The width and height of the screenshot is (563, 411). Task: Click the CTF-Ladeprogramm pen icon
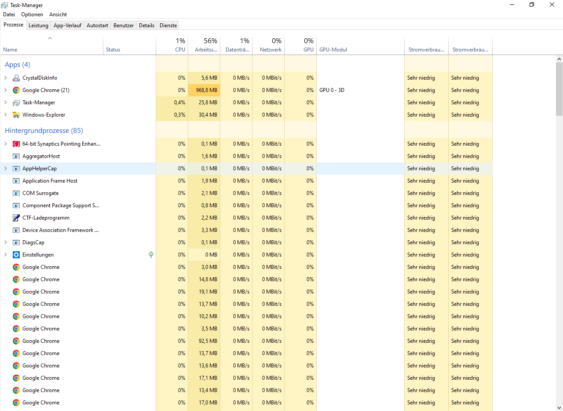[16, 218]
